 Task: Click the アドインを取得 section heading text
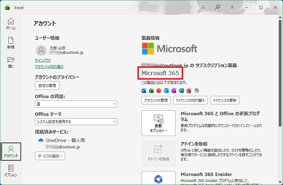coord(194,144)
